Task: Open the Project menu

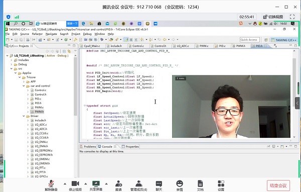Action: (76, 34)
